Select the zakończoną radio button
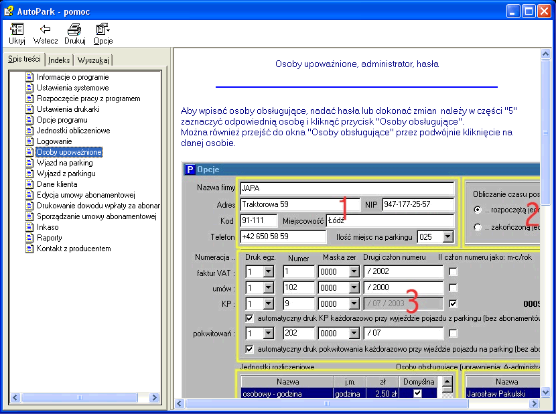556x414 pixels. pyautogui.click(x=478, y=227)
